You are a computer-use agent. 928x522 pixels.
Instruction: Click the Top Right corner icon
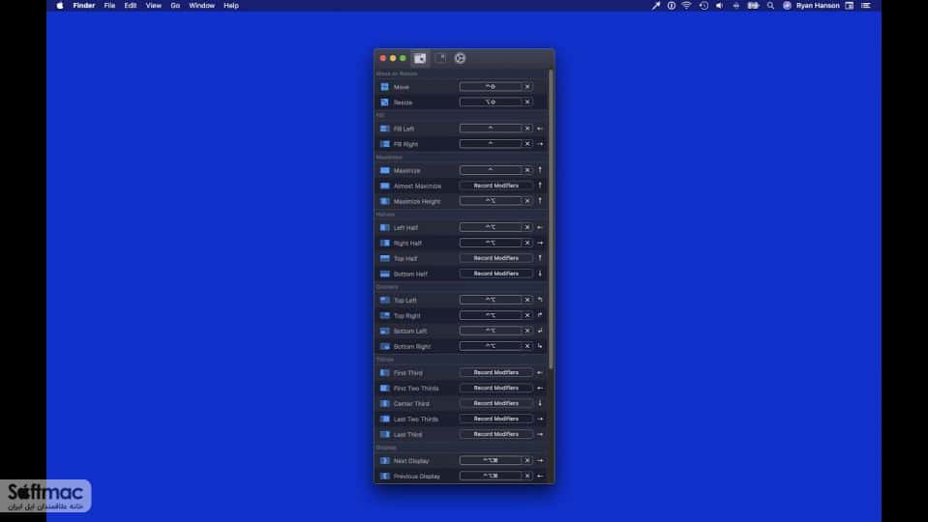pyautogui.click(x=385, y=316)
